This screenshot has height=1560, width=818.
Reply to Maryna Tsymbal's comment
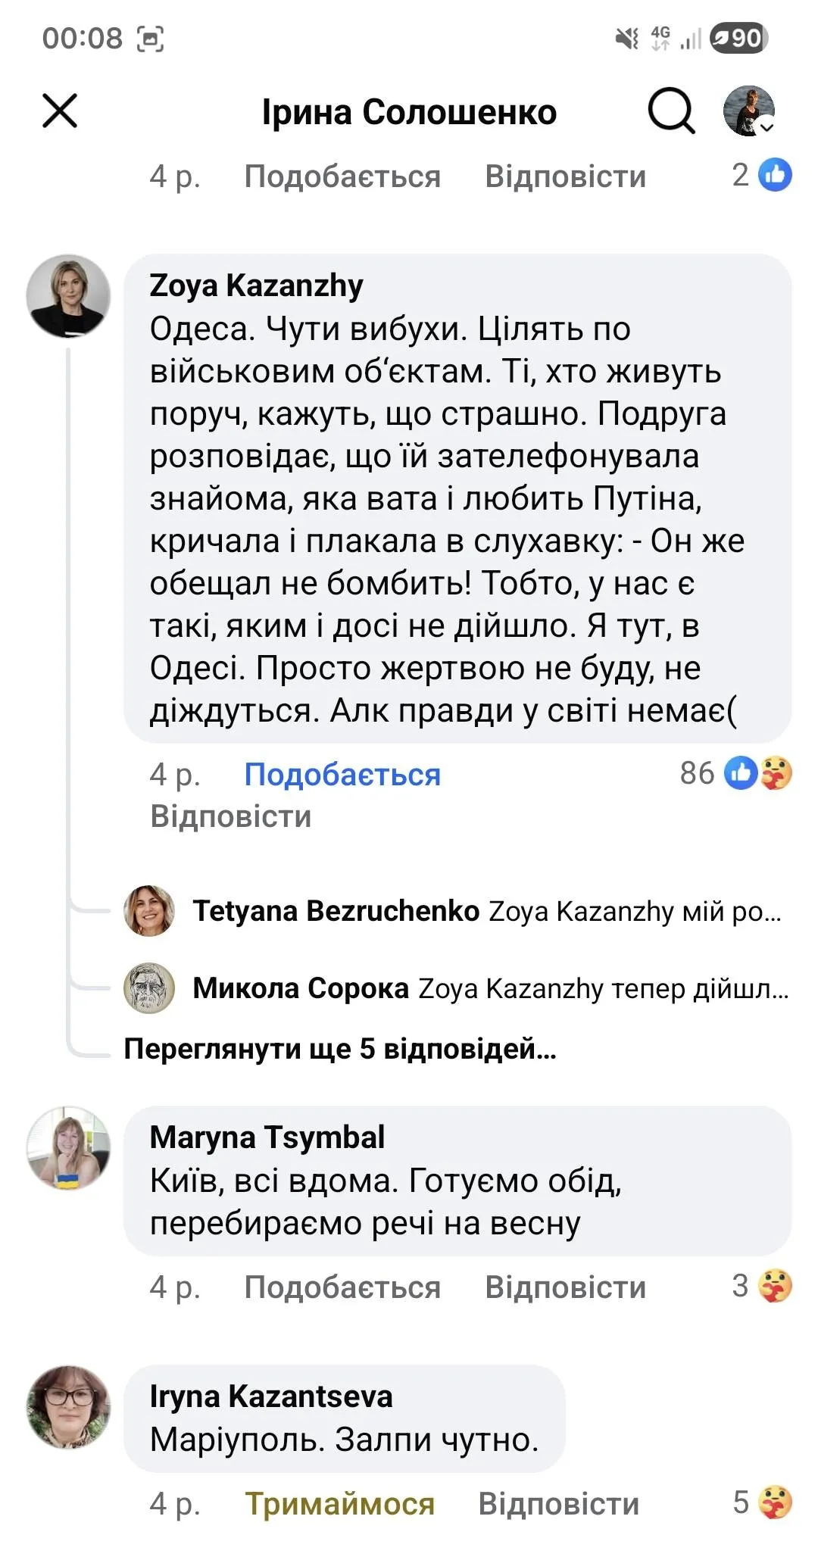565,1287
